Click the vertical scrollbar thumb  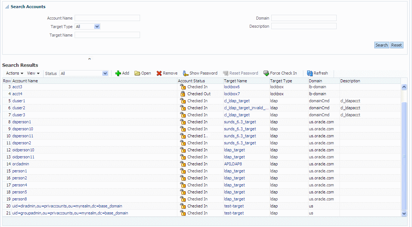404,156
